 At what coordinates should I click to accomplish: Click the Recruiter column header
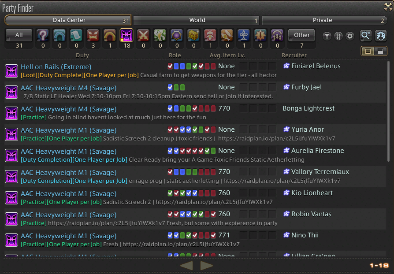pos(294,55)
